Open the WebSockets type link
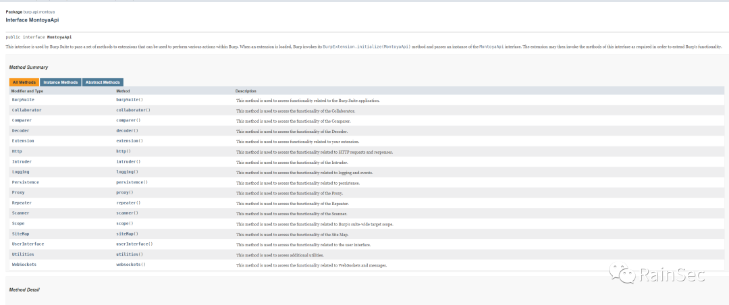This screenshot has width=729, height=305. [24, 265]
